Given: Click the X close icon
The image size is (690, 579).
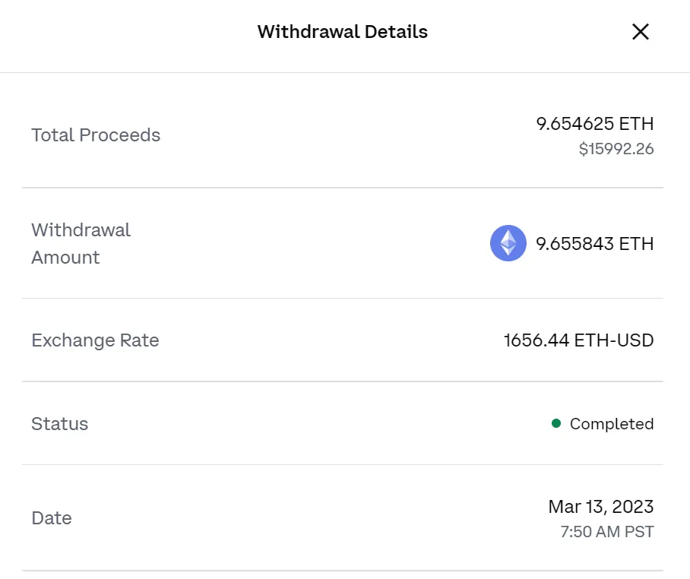Looking at the screenshot, I should click(641, 32).
